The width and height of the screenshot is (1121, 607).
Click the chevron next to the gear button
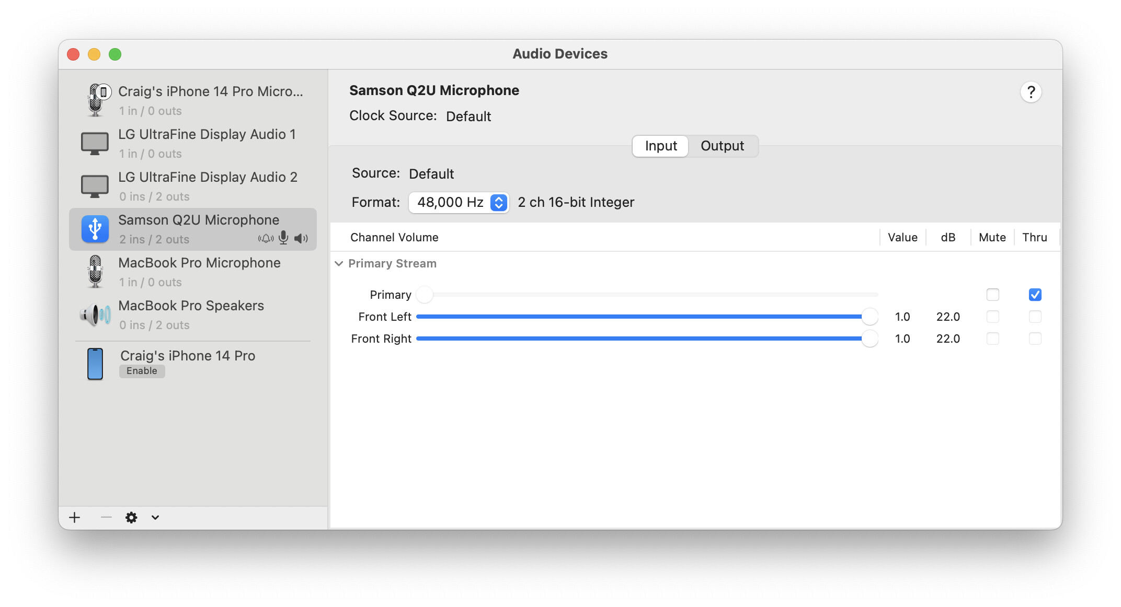(x=155, y=517)
